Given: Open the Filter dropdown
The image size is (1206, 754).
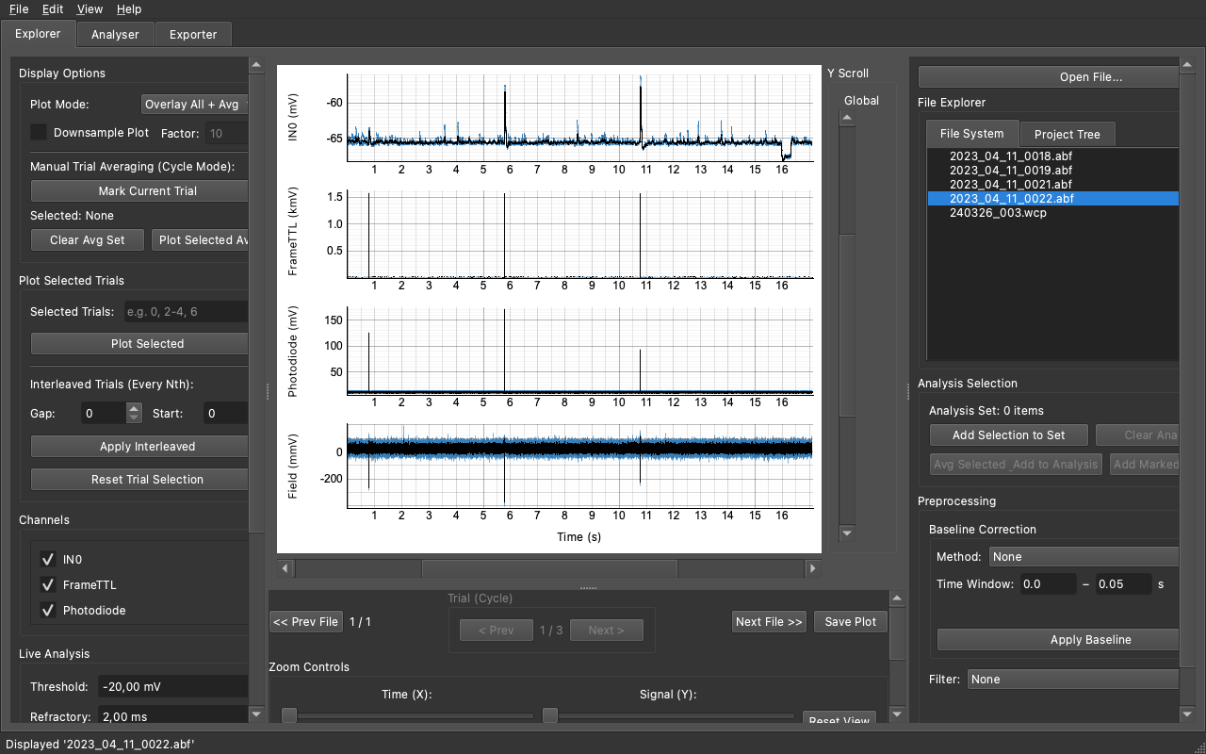Looking at the screenshot, I should (x=1073, y=680).
